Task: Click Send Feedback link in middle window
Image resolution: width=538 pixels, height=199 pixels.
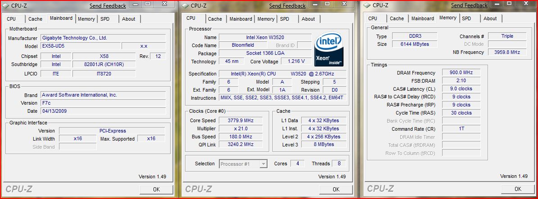Action: point(287,6)
